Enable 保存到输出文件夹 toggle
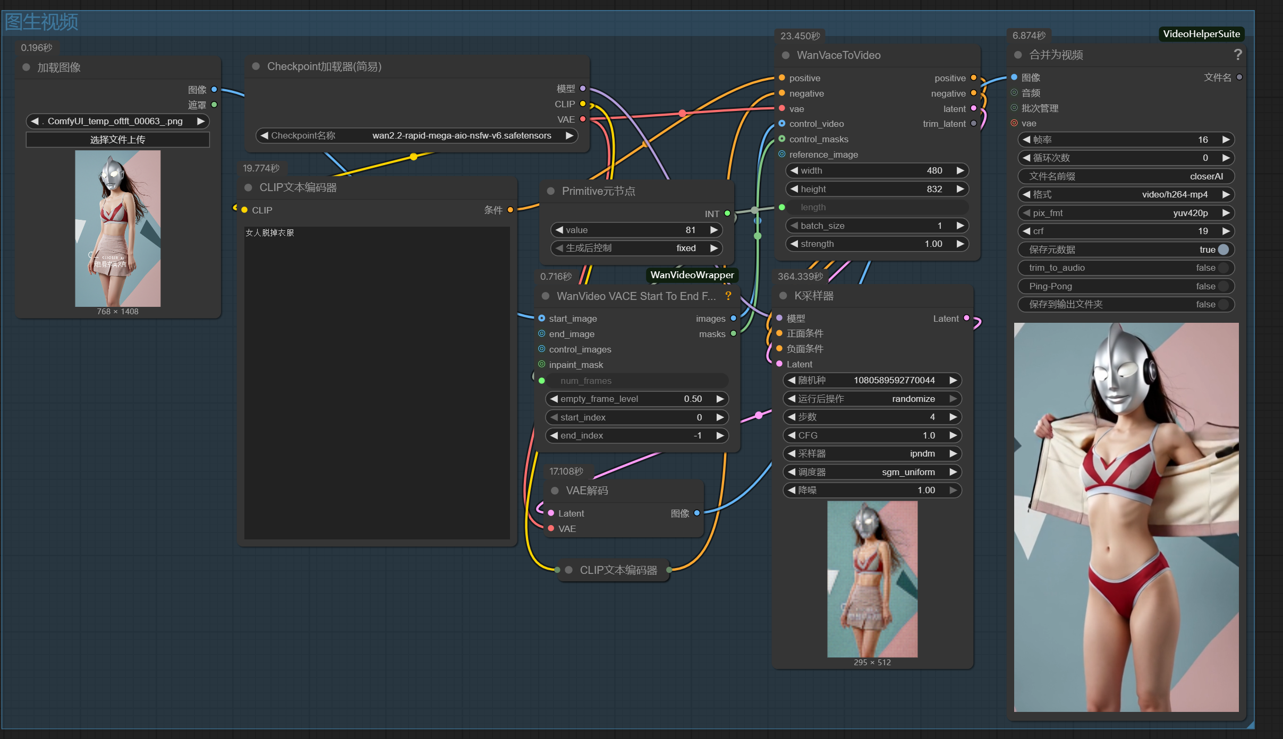Image resolution: width=1283 pixels, height=739 pixels. point(1223,304)
